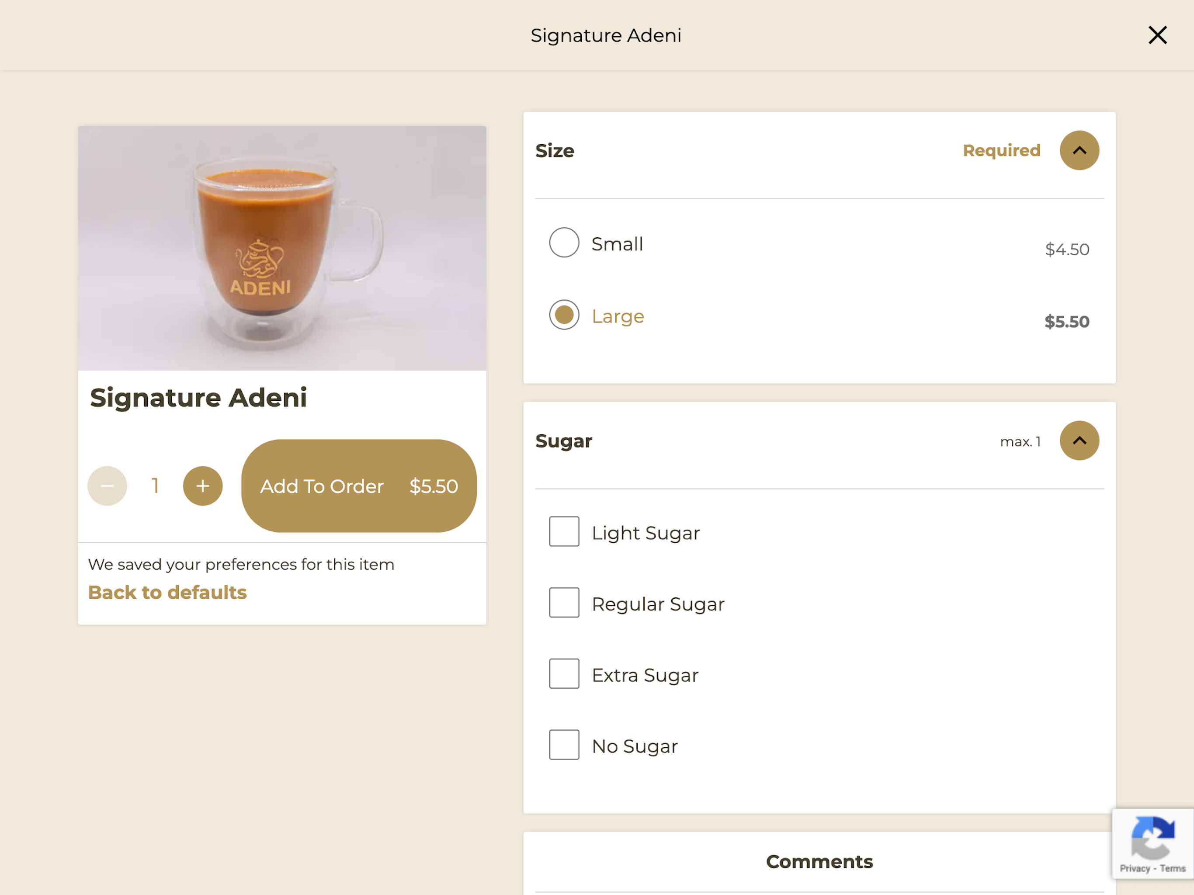1194x895 pixels.
Task: Select the Large size radio button
Action: point(564,315)
